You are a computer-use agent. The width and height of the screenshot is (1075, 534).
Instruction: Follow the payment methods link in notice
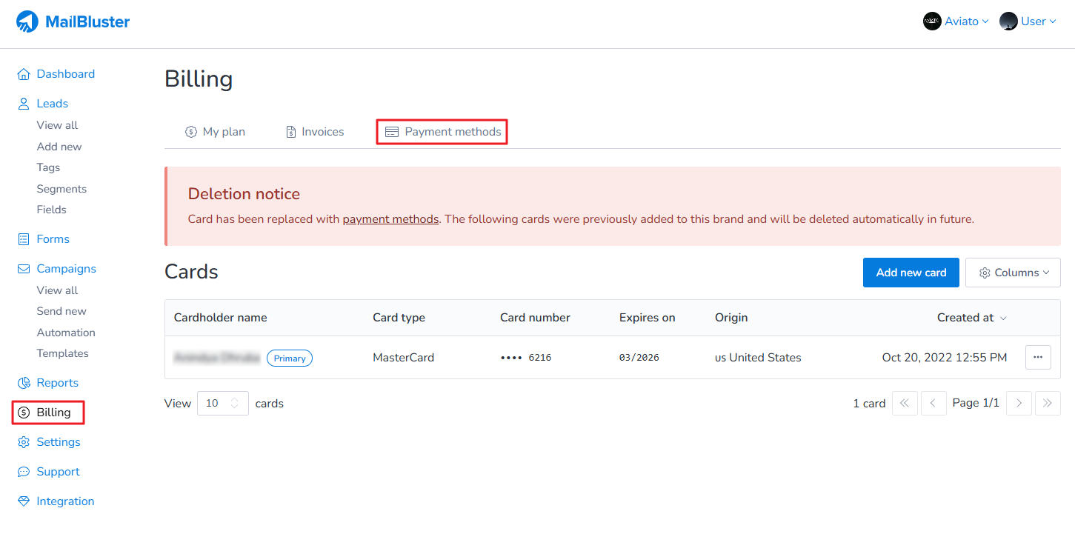click(390, 219)
